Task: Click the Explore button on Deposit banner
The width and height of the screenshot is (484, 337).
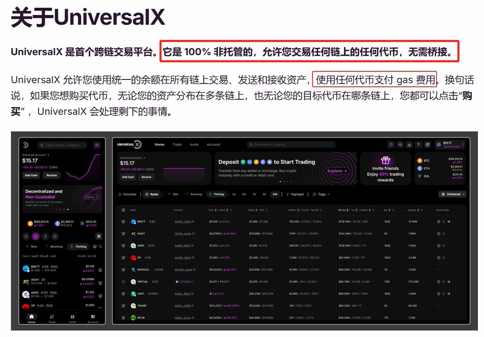Action: [337, 171]
